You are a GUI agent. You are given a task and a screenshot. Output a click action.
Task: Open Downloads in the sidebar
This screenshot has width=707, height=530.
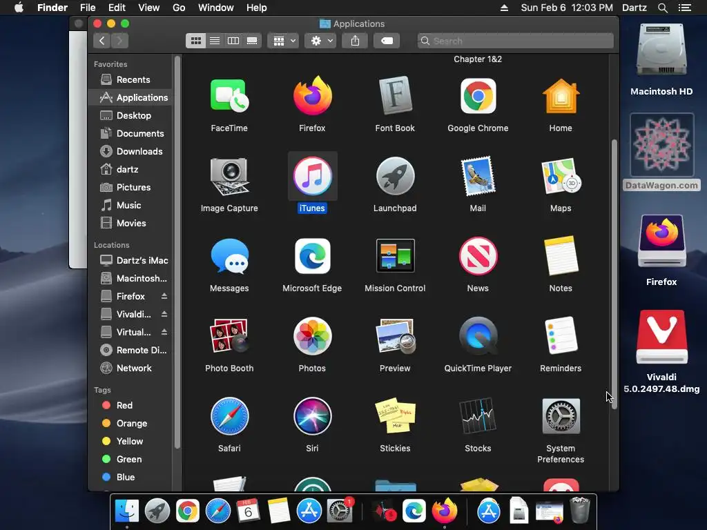coord(130,151)
